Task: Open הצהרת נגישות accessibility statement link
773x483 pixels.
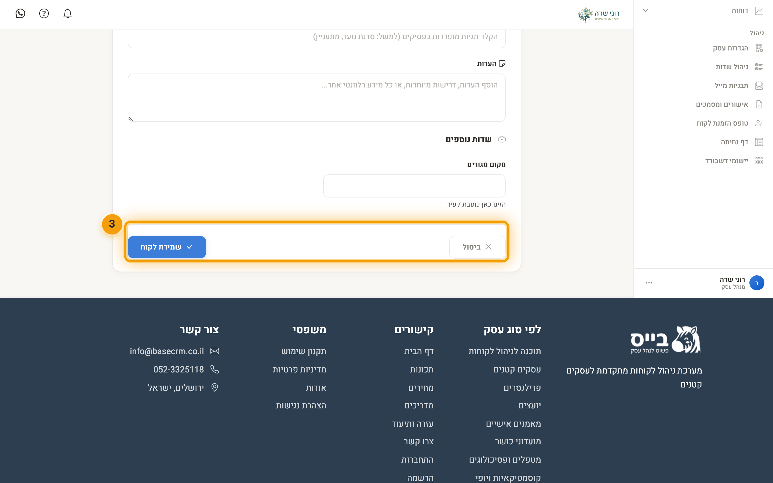Action: [301, 406]
